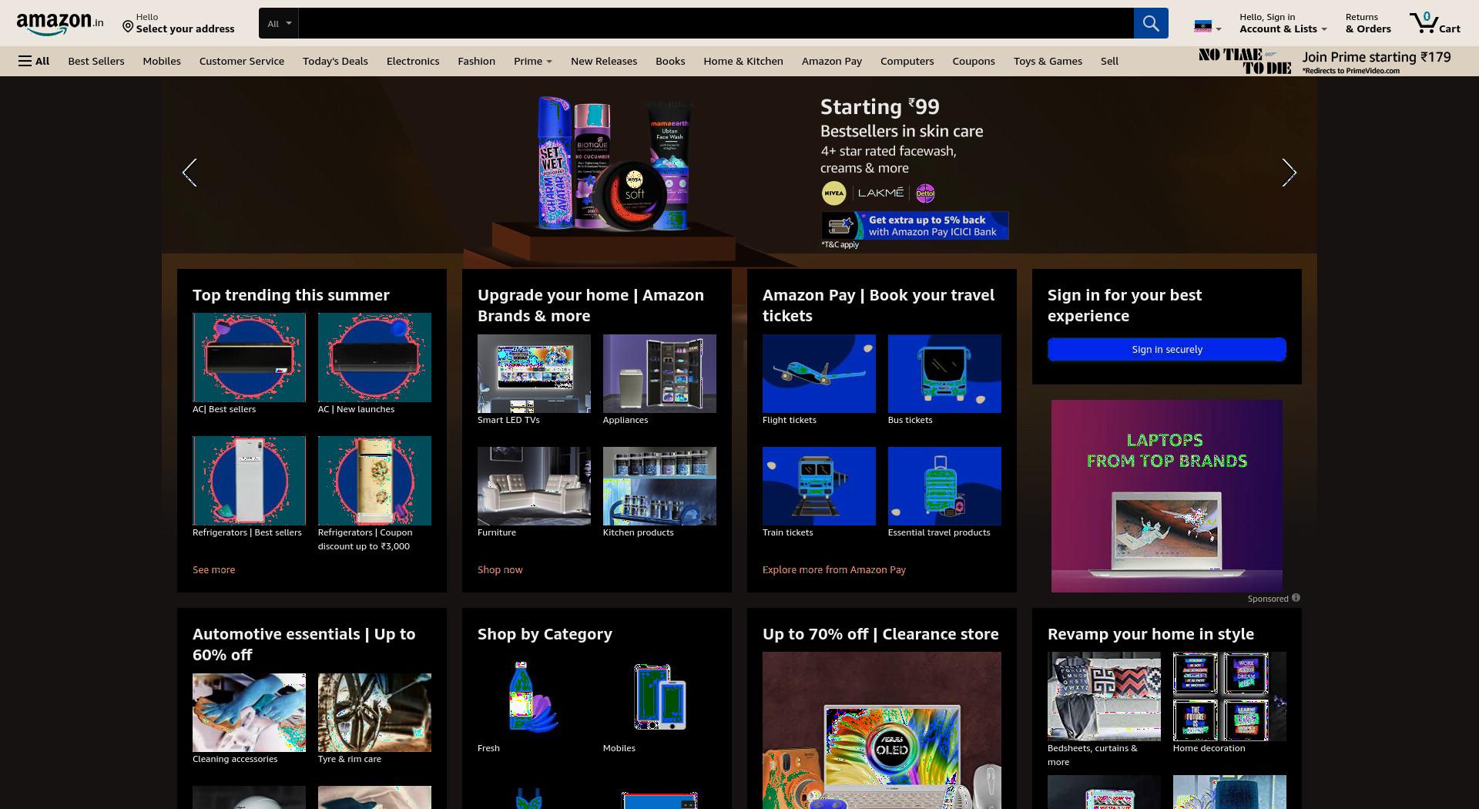Open Electronics in the nav bar
The image size is (1479, 809).
(413, 61)
